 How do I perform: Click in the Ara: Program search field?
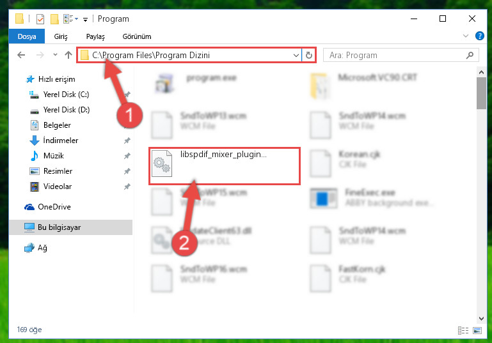pos(395,56)
